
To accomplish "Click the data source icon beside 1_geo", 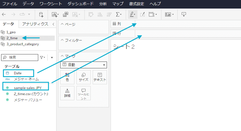I will click(x=3, y=32).
